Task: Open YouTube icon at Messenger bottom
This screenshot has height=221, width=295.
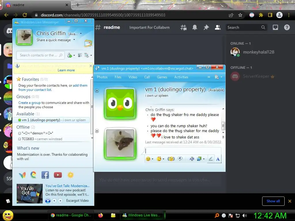Action: coord(58,175)
